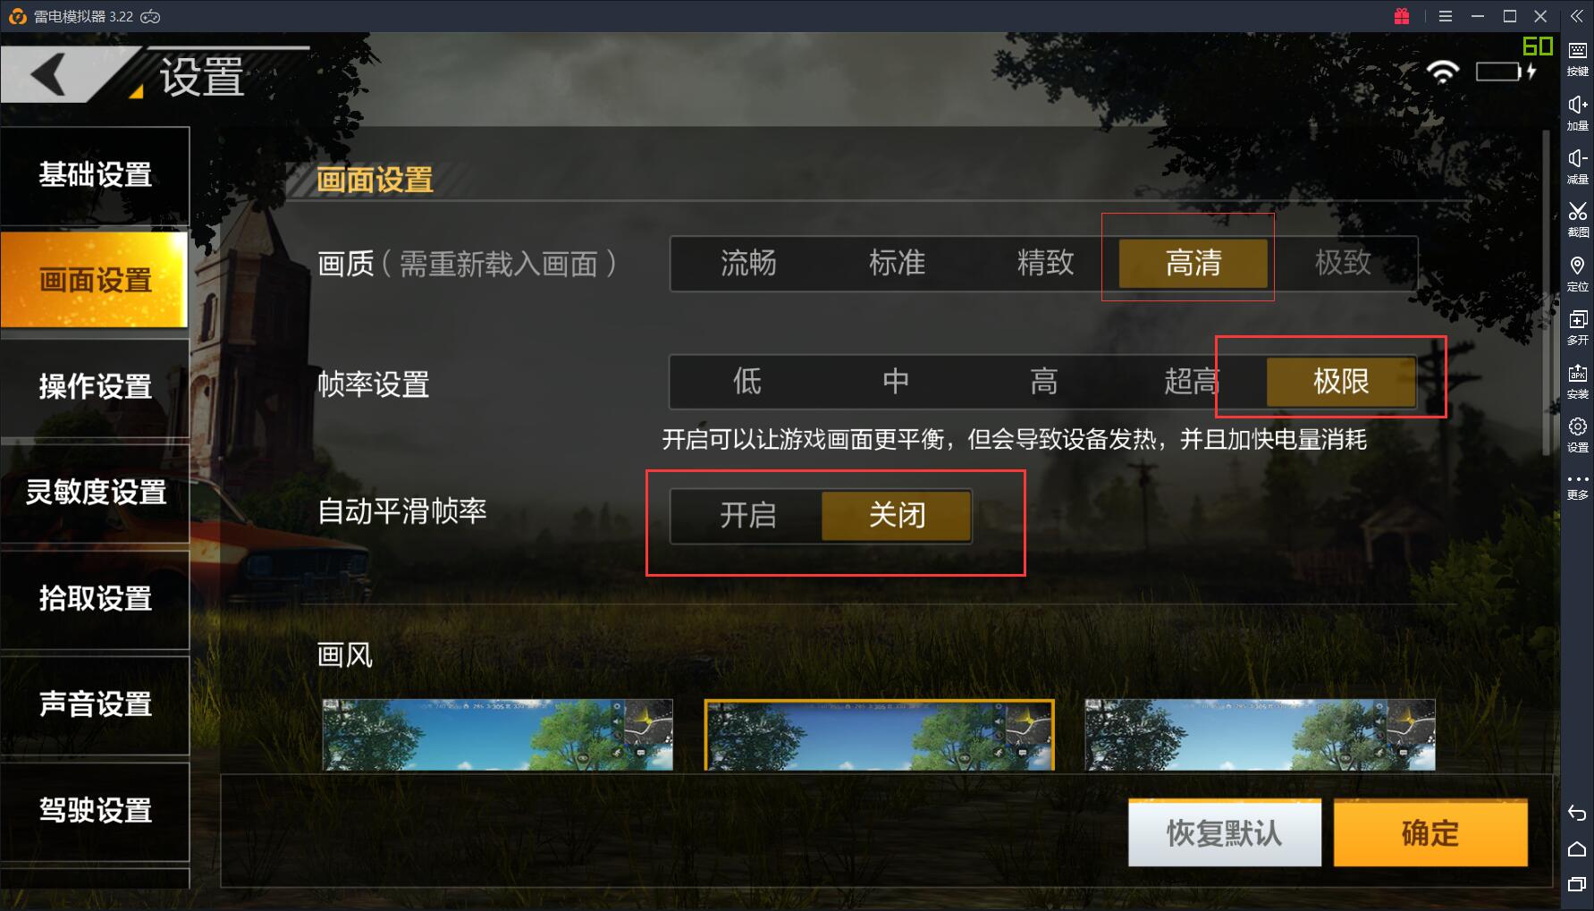The image size is (1594, 911).
Task: Open the red gift box icon
Action: tap(1402, 16)
